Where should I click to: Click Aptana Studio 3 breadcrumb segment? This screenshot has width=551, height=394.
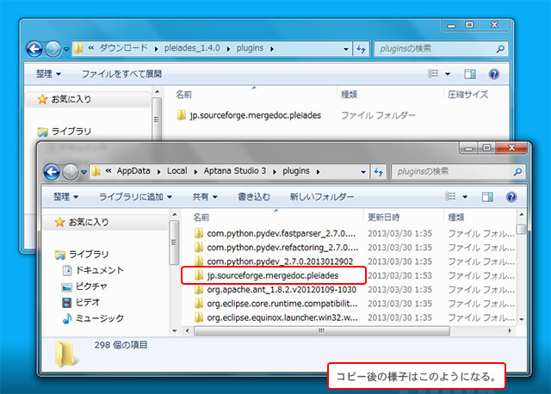point(235,170)
